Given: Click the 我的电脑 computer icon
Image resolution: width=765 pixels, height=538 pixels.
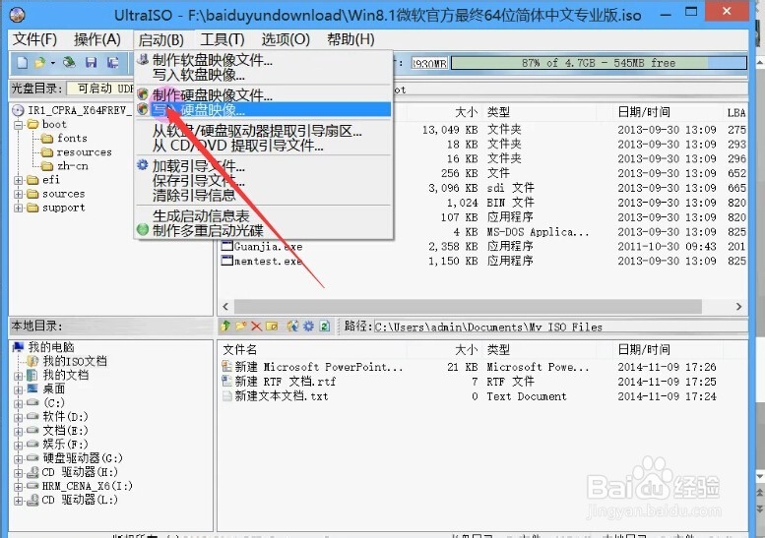Looking at the screenshot, I should coord(19,347).
